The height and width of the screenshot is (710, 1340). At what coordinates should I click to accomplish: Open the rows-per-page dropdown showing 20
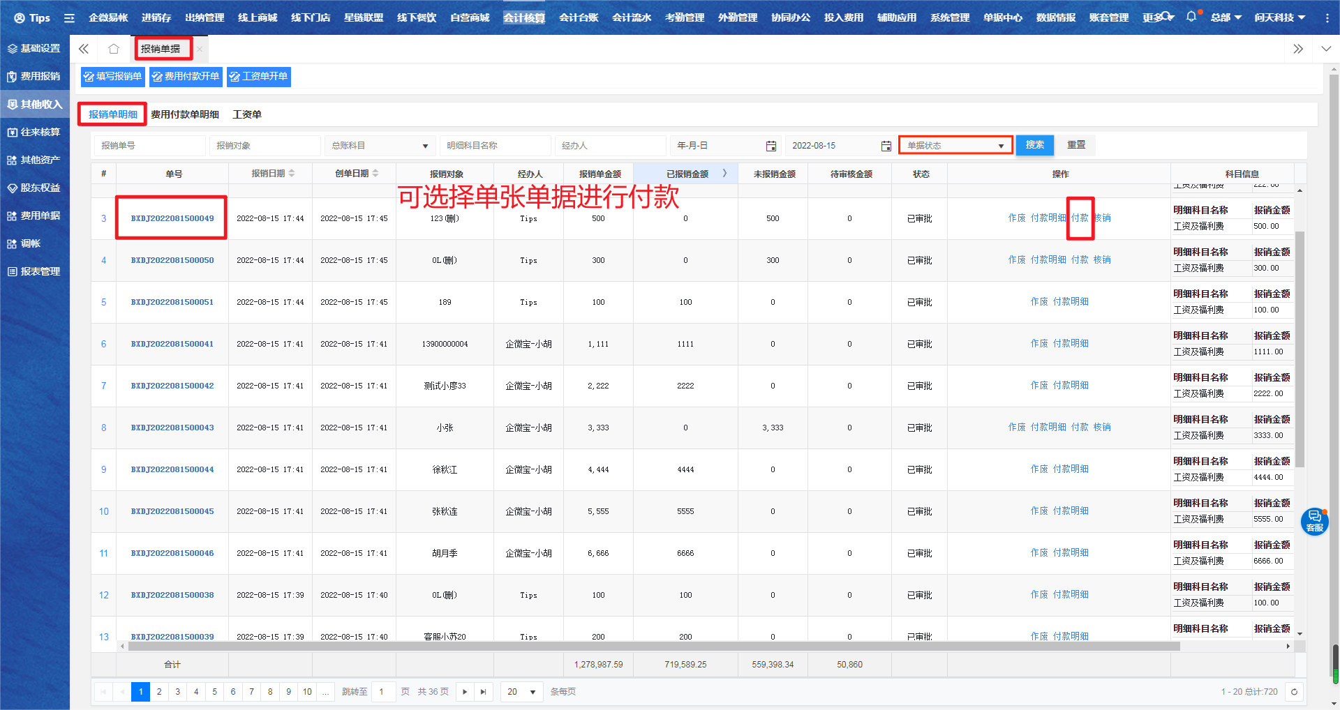coord(521,692)
